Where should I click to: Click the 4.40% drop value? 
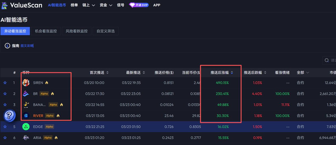[257, 94]
